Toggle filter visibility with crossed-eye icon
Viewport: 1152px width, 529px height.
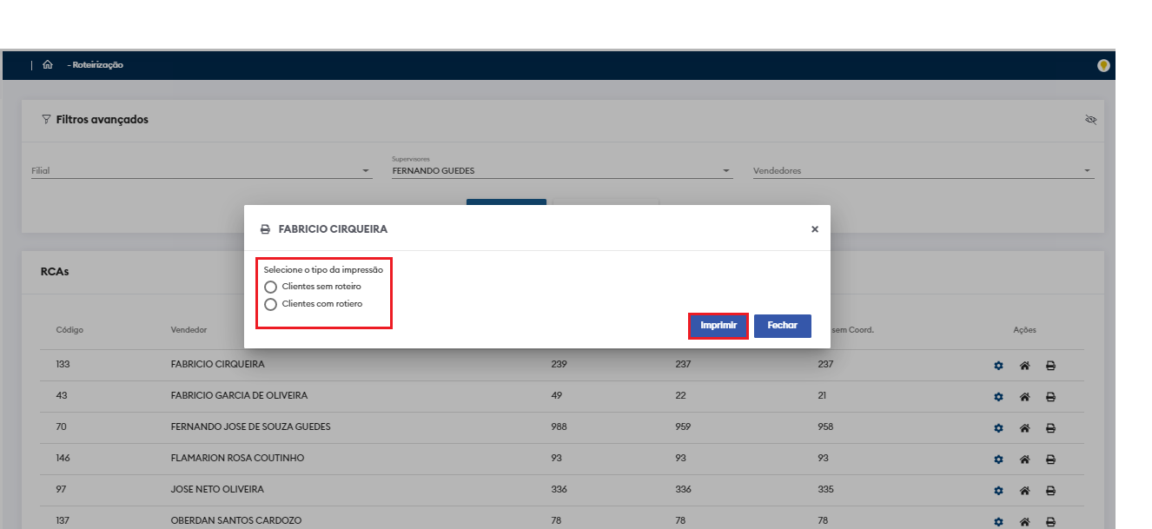coord(1091,120)
